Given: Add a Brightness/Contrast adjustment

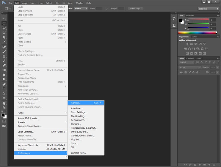Looking at the screenshot, I should 187,44.
